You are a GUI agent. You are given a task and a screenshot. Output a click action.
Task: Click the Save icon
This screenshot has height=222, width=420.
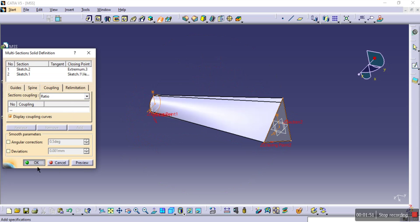click(x=26, y=211)
